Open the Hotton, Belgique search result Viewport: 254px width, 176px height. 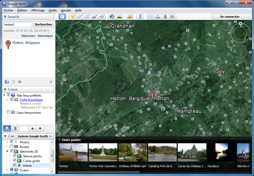(x=26, y=43)
